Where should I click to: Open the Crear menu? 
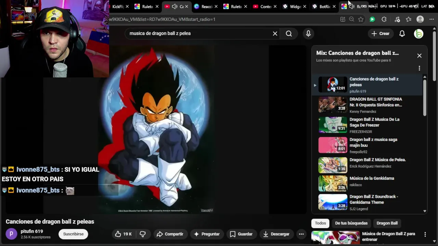[381, 33]
